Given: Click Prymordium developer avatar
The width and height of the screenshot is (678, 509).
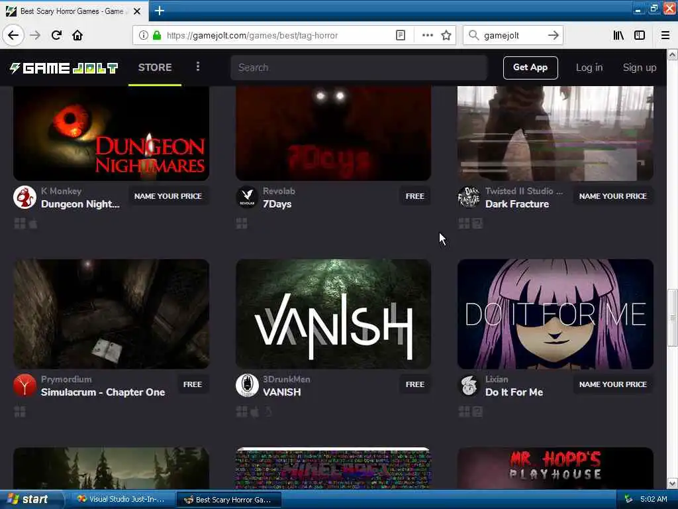Looking at the screenshot, I should pyautogui.click(x=24, y=385).
